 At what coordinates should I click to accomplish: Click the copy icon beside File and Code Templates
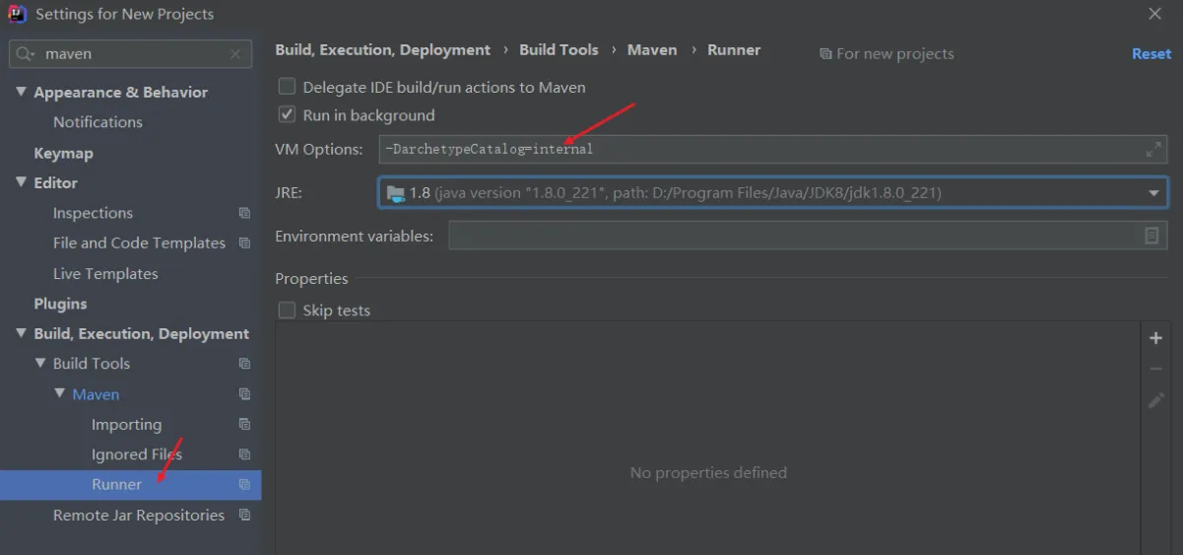tap(244, 243)
